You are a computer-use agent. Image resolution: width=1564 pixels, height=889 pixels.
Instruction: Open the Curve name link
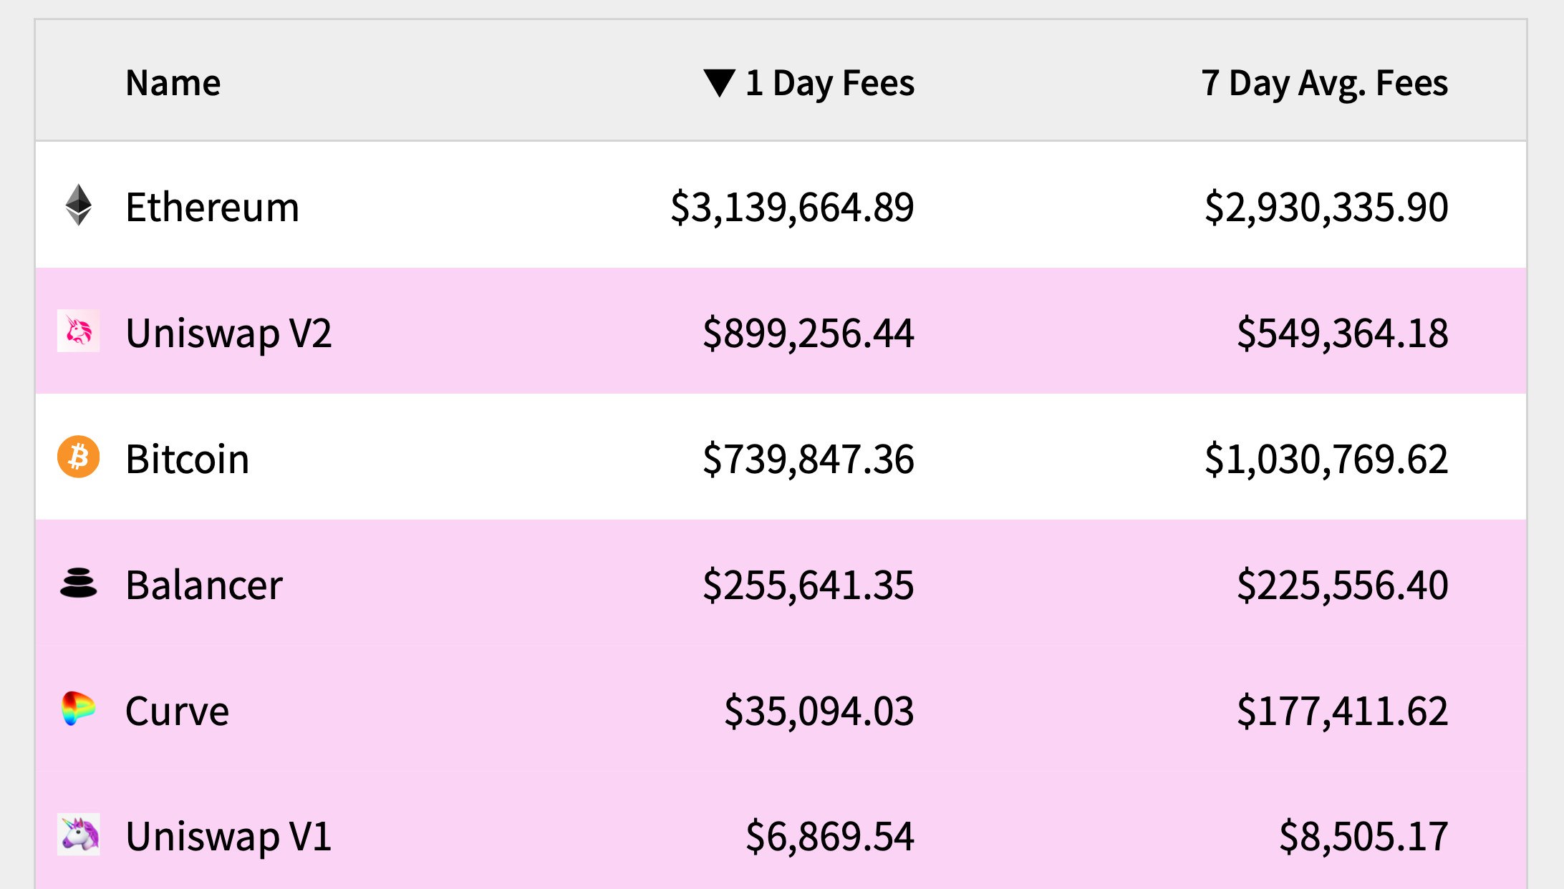tap(178, 711)
